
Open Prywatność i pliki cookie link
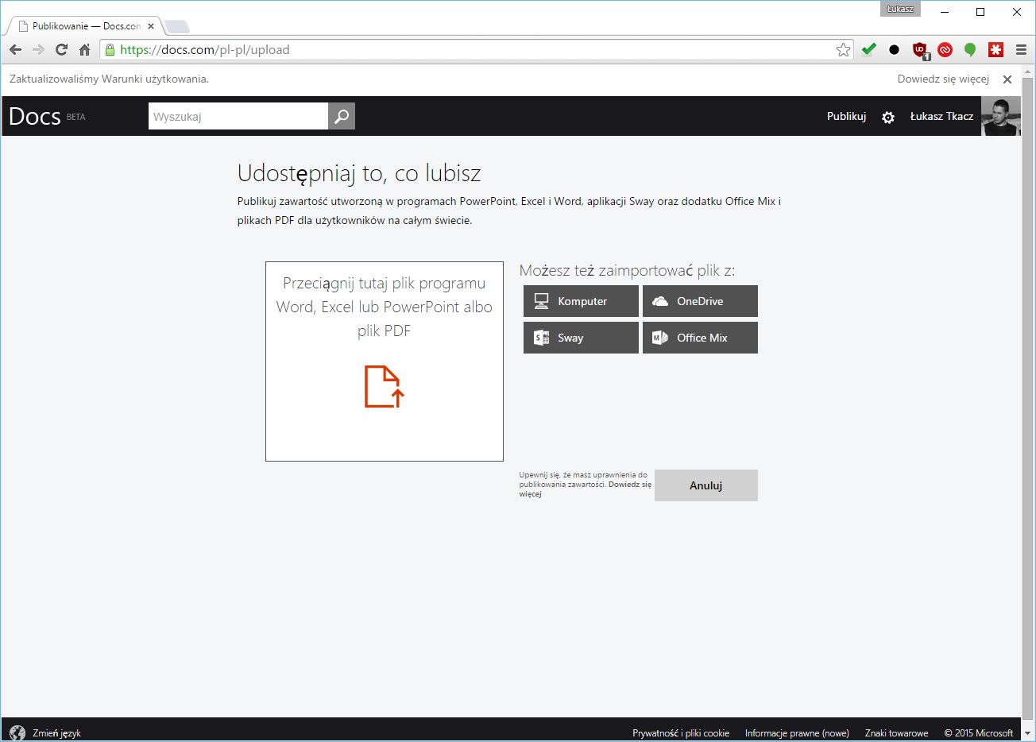(x=681, y=733)
